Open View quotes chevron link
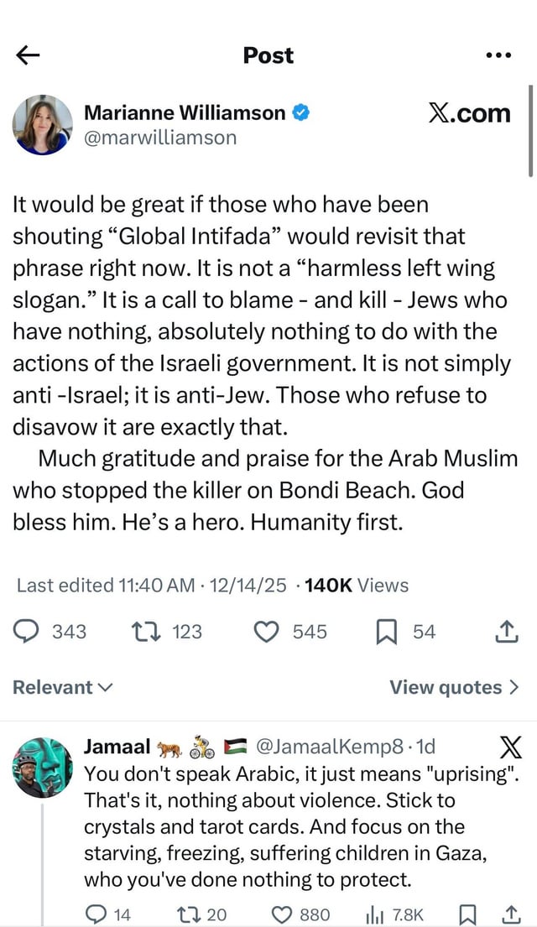The image size is (537, 927). 454,687
